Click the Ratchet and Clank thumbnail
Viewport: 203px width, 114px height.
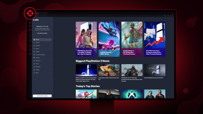pyautogui.click(x=109, y=70)
